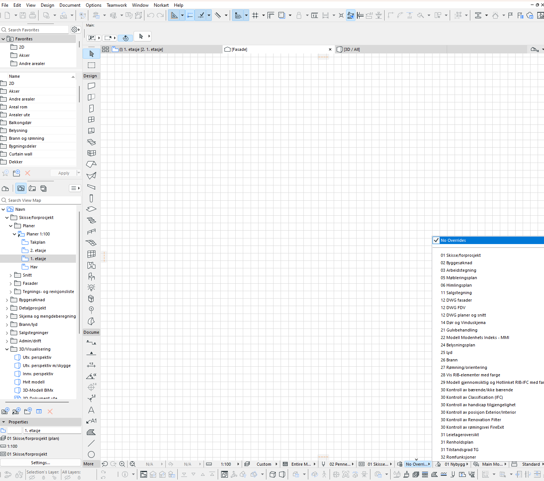Switch to the [Fasade] tab
The height and width of the screenshot is (481, 544).
[x=239, y=49]
